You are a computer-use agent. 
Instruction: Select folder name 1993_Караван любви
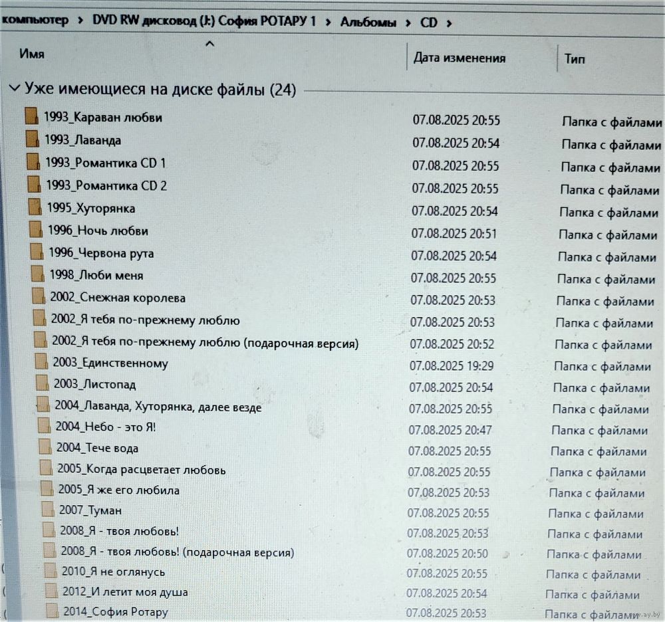pyautogui.click(x=103, y=117)
